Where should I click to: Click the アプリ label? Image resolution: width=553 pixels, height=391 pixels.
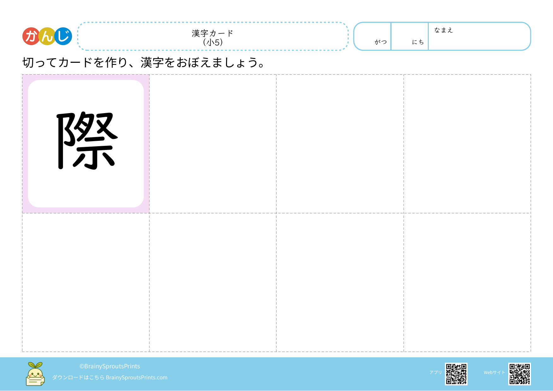435,372
